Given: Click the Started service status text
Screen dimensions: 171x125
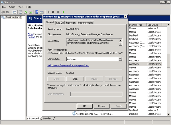Looking at the screenshot, I should [x=70, y=73].
